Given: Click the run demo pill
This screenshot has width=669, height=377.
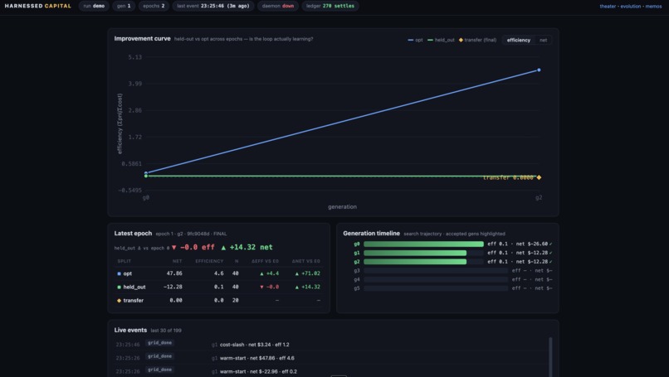Looking at the screenshot, I should (x=94, y=6).
